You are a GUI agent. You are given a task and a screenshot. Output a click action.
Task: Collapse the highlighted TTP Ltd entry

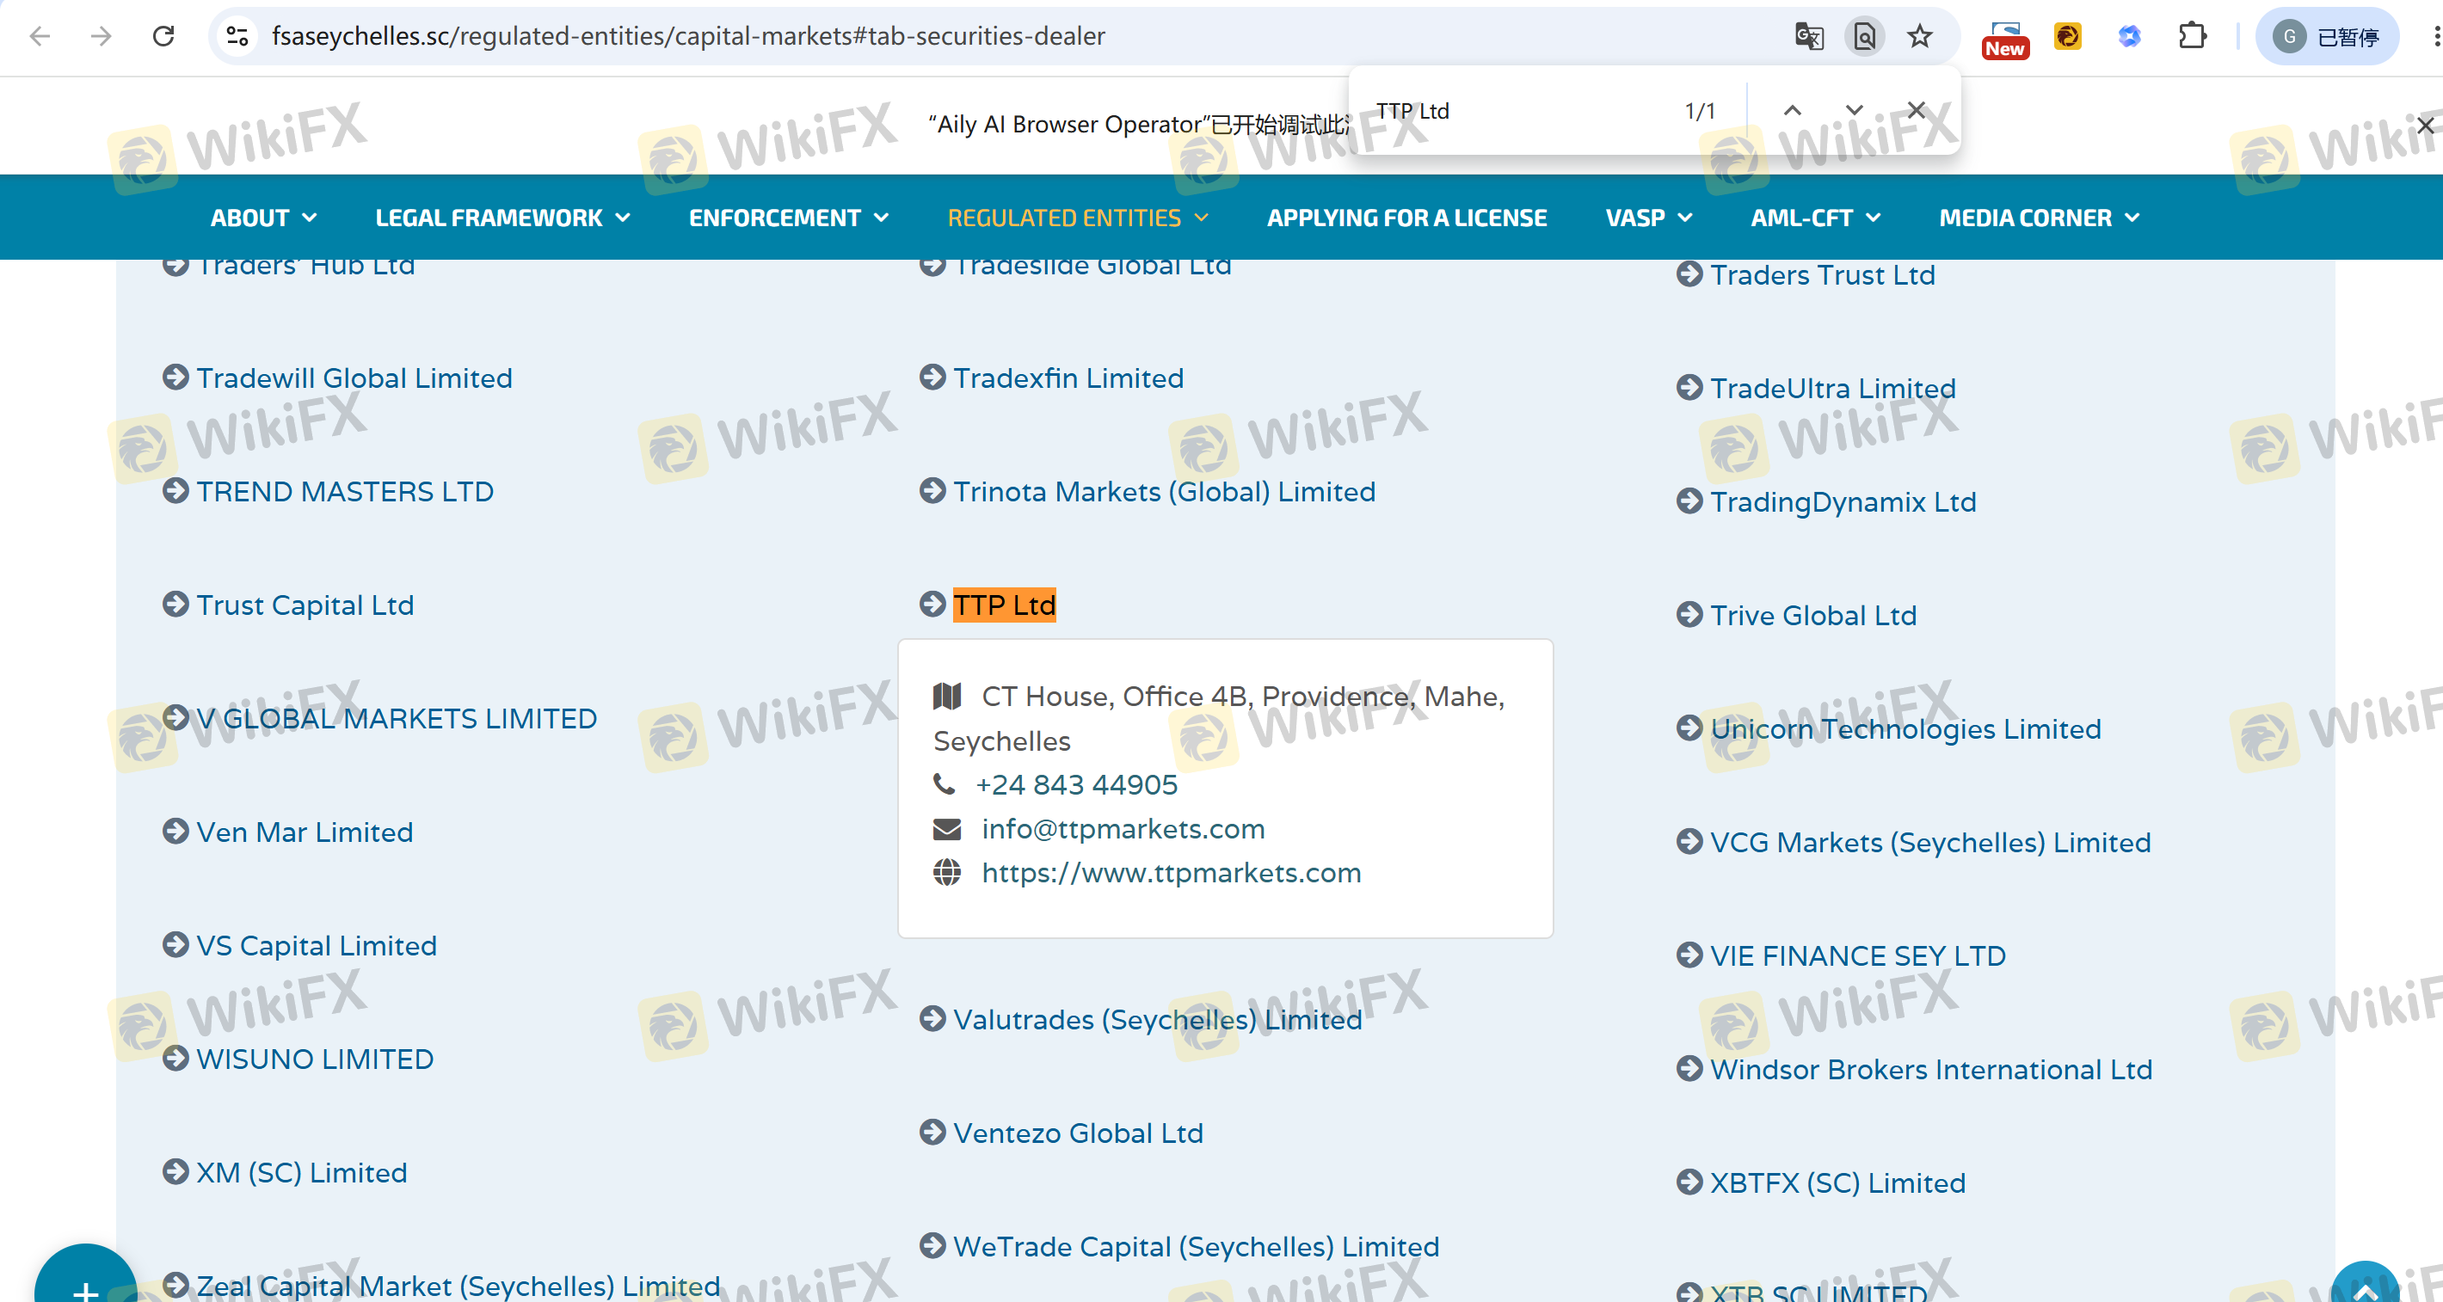pos(1003,605)
